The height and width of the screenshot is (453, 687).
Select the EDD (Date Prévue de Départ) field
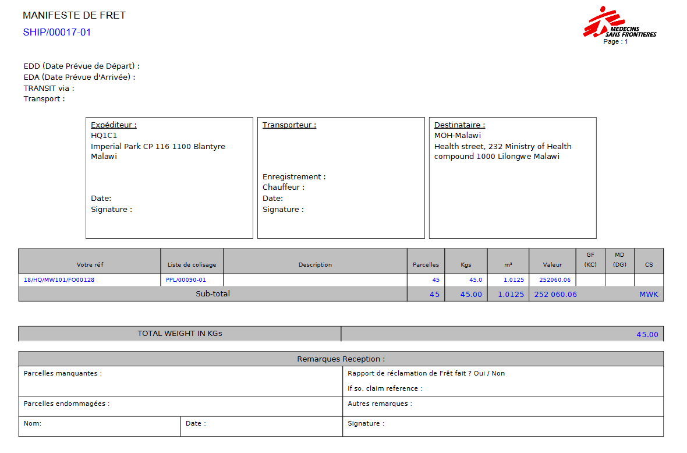click(82, 66)
